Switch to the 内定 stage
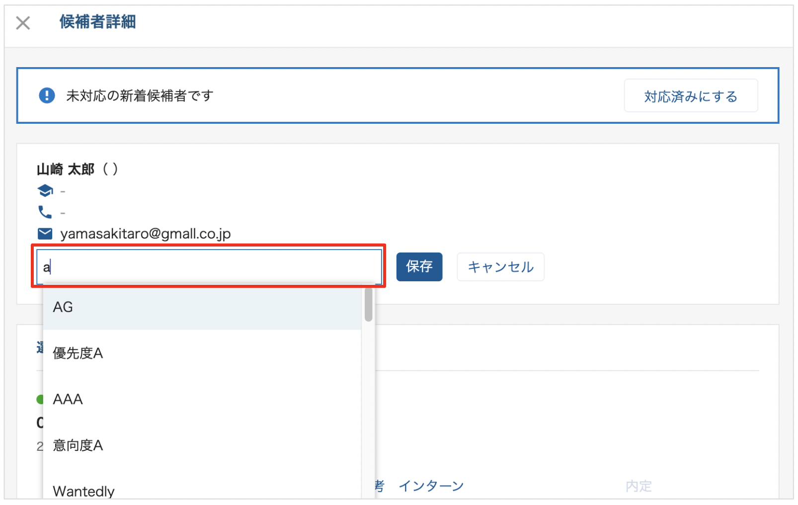This screenshot has width=798, height=505. tap(638, 486)
